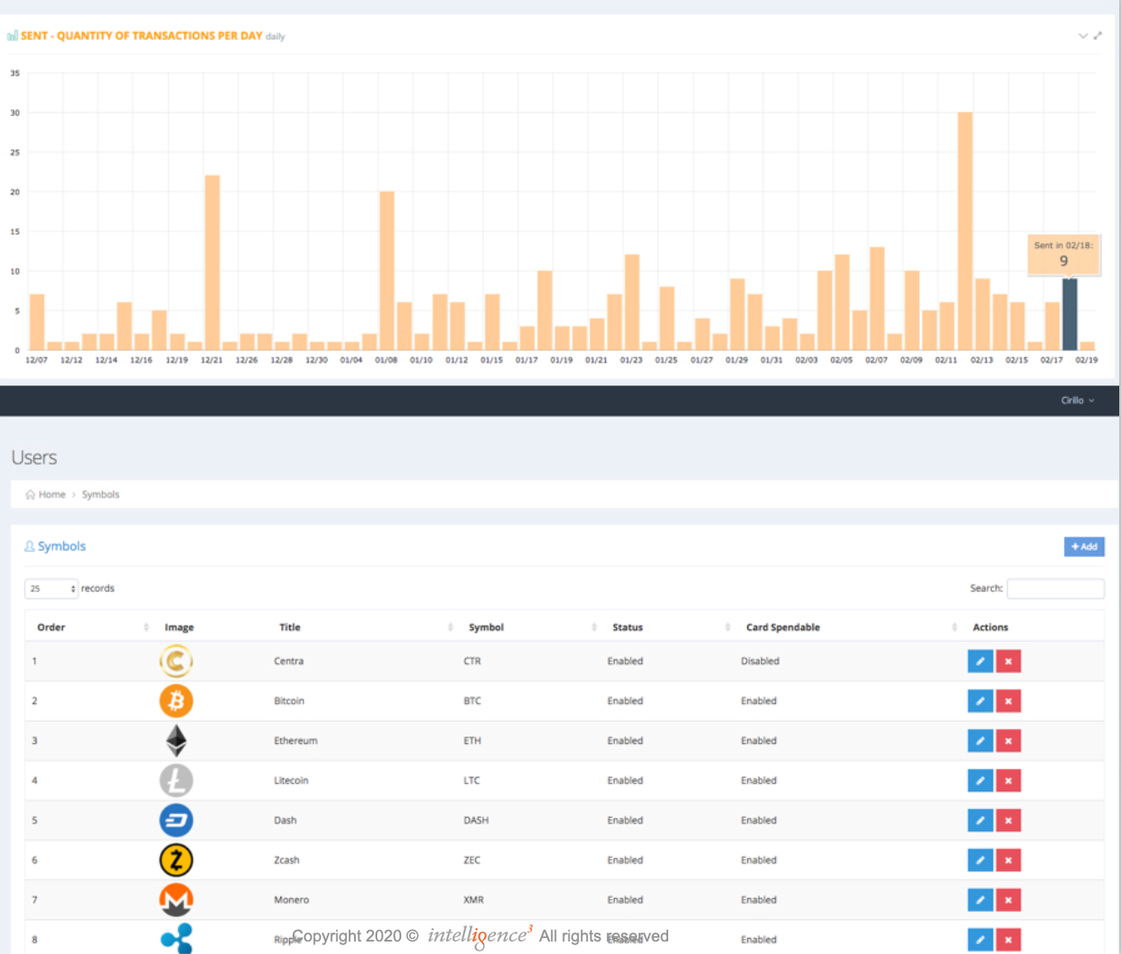Click the Dash coin logo image

[x=176, y=821]
